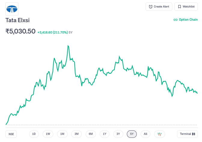The height and width of the screenshot is (142, 202).
Task: Select the 1W time range
Action: (48, 134)
